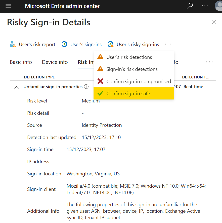The width and height of the screenshot is (222, 223).
Task: Click the search magnifier icon
Action: [190, 6]
